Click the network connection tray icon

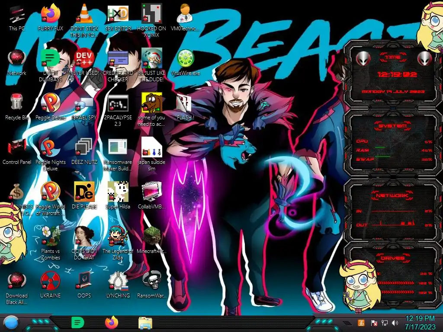point(385,322)
